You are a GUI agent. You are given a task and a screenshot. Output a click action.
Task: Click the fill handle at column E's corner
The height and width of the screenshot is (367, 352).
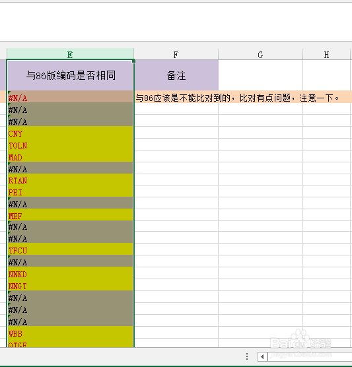133,61
